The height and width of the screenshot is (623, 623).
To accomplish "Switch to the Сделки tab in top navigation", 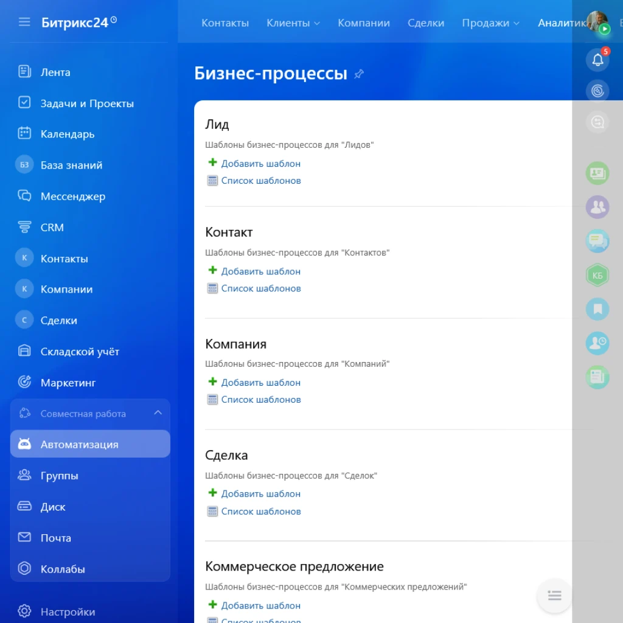I will coord(426,23).
